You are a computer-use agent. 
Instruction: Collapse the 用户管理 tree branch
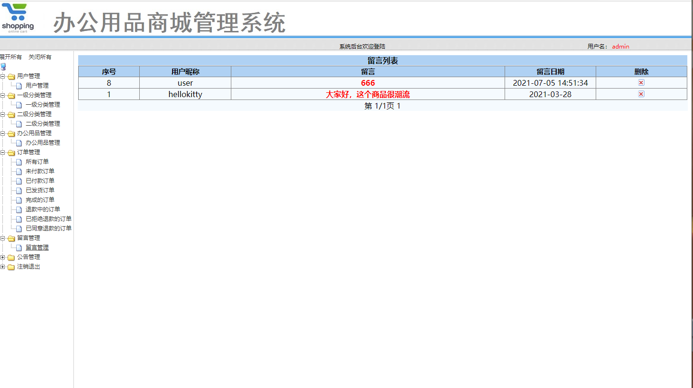tap(3, 76)
